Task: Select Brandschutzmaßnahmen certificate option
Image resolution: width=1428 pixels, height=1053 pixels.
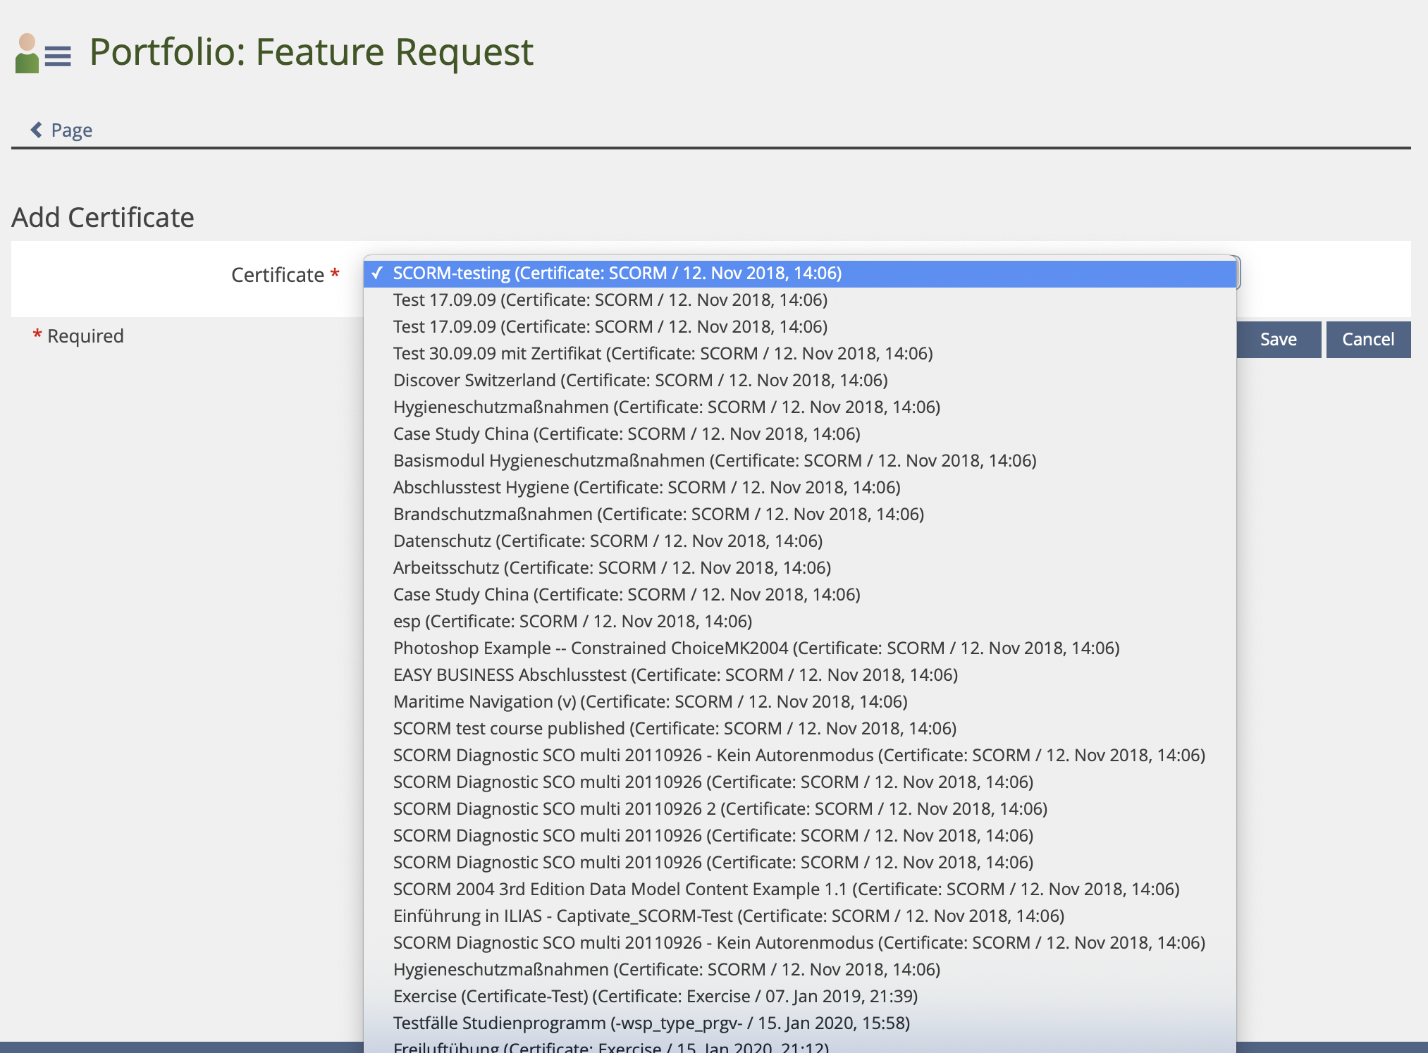Action: [658, 515]
